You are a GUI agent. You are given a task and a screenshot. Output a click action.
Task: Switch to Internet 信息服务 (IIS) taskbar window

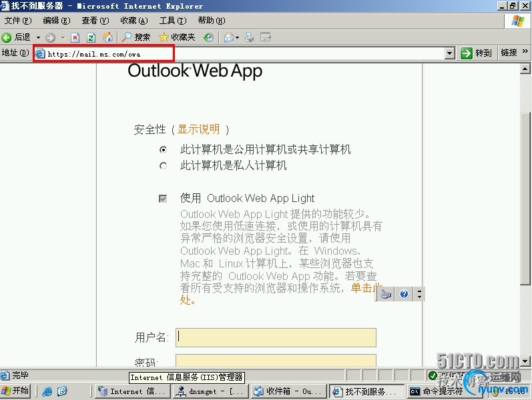click(x=132, y=391)
